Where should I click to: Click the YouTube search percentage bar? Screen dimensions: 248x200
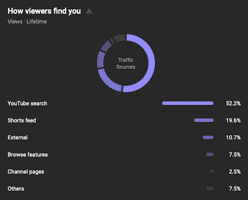tap(188, 103)
